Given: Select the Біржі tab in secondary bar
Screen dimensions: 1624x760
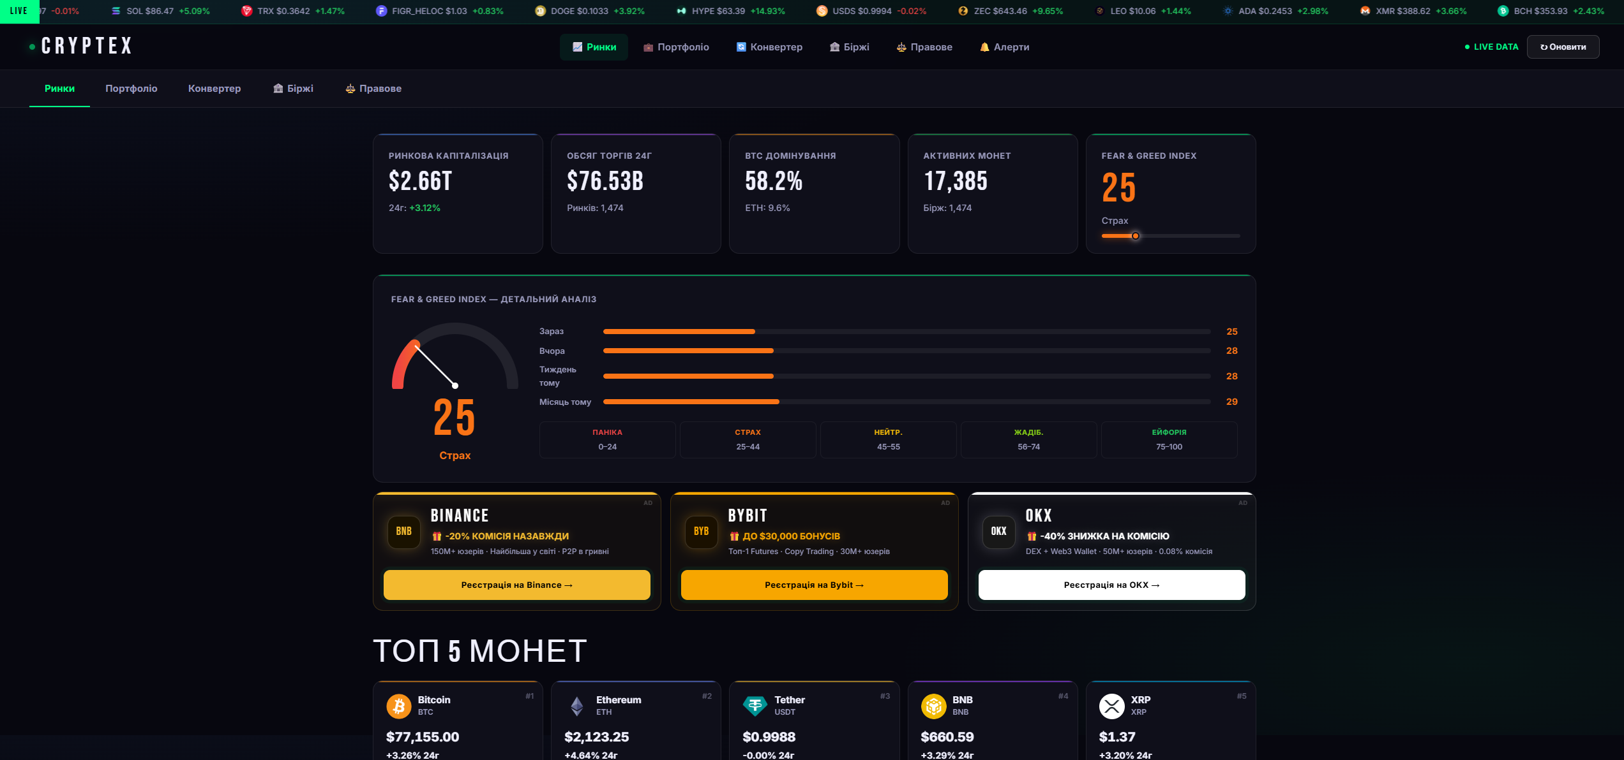Looking at the screenshot, I should 293,89.
